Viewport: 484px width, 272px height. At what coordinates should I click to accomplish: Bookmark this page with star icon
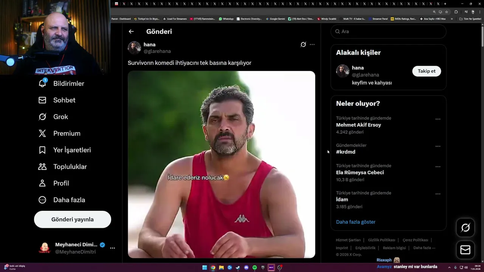point(446,12)
